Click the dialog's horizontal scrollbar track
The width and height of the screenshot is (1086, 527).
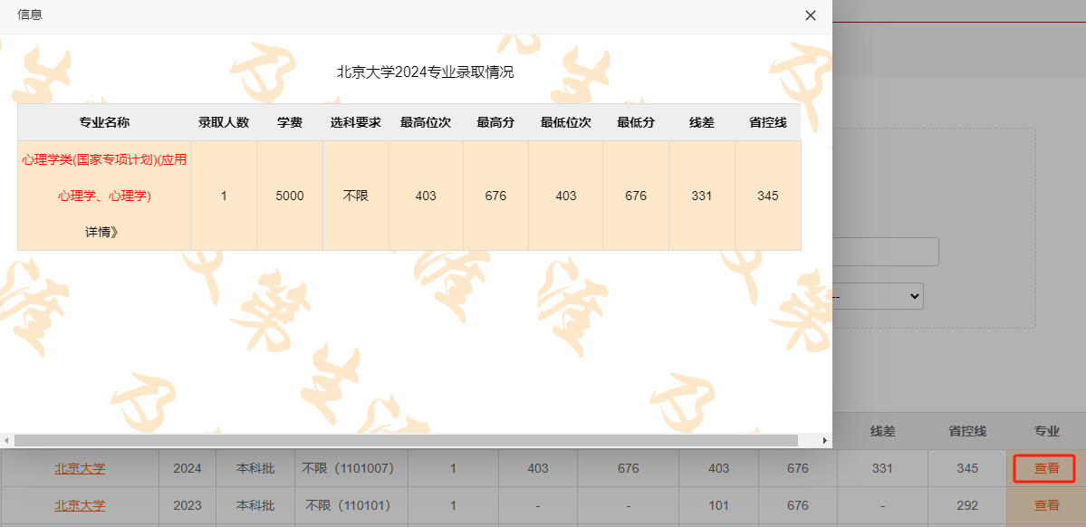(x=811, y=440)
